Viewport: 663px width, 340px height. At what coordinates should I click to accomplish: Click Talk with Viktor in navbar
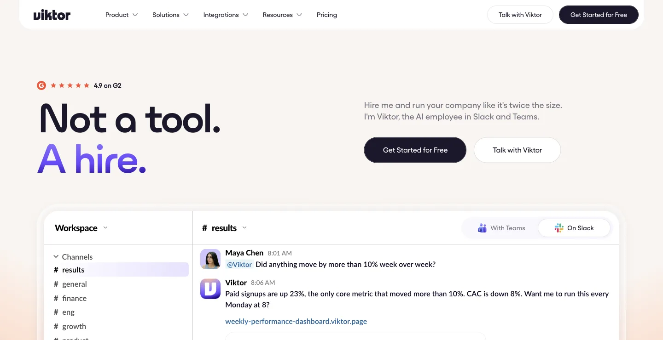click(520, 15)
